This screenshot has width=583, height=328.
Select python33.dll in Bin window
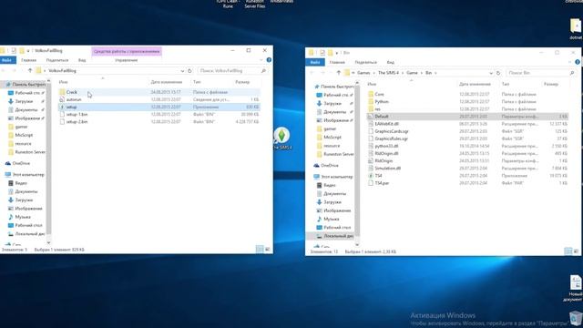pyautogui.click(x=467, y=146)
